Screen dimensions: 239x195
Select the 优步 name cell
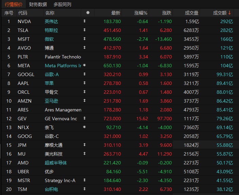pos(49,172)
